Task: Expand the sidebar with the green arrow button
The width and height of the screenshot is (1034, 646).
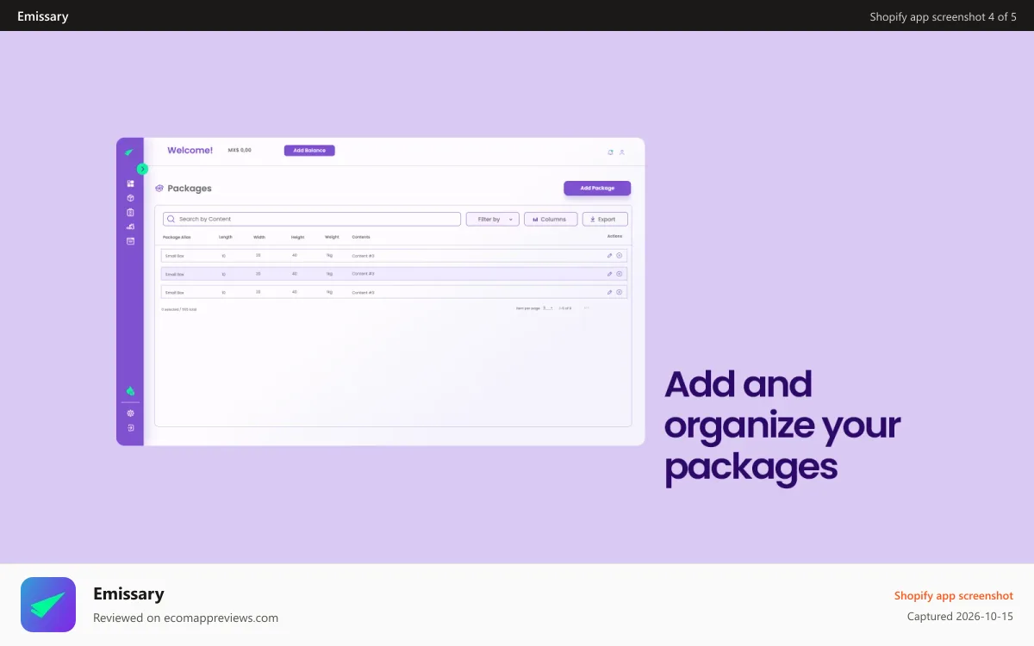Action: click(143, 169)
